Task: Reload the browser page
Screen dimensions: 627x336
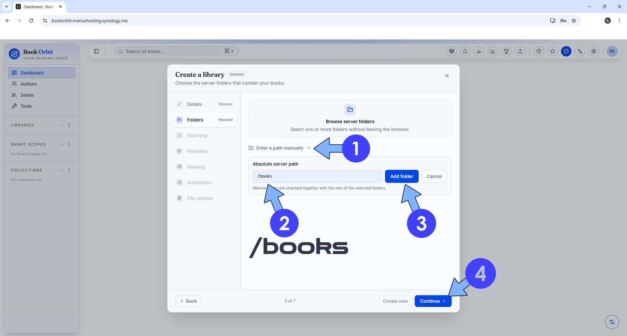Action: (x=31, y=21)
